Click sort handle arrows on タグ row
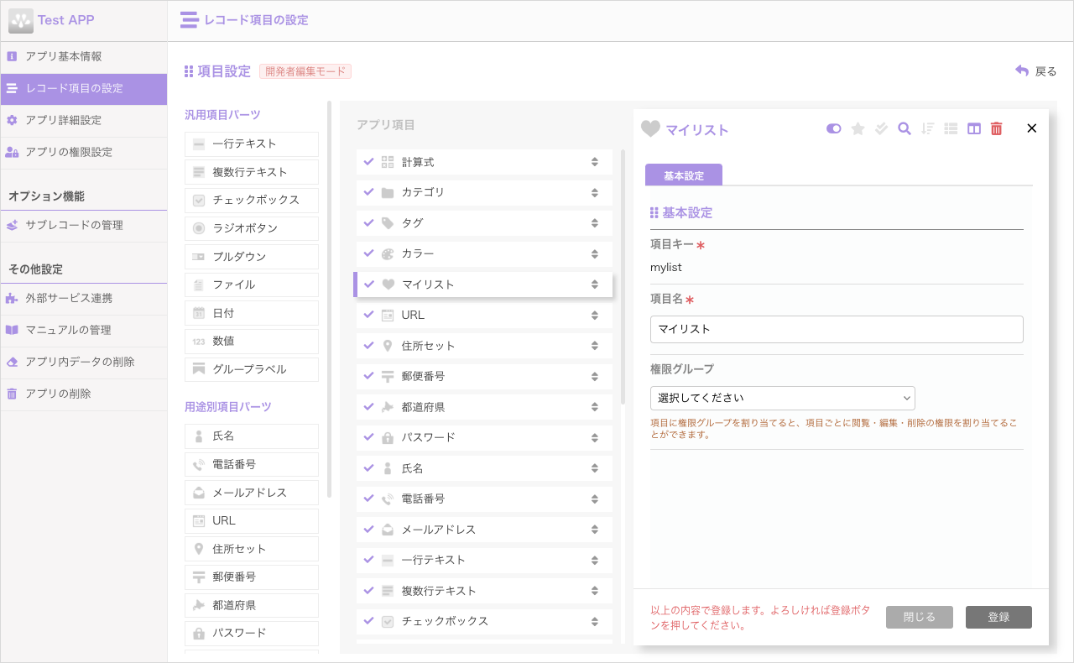1074x663 pixels. (x=595, y=223)
